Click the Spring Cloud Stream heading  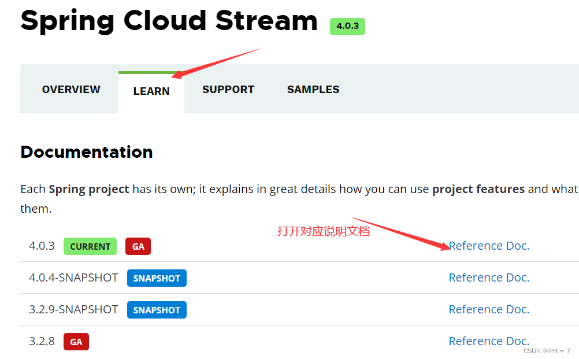pos(168,21)
